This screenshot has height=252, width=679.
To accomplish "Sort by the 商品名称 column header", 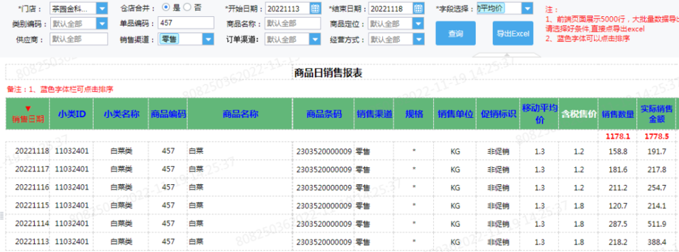I will [240, 114].
